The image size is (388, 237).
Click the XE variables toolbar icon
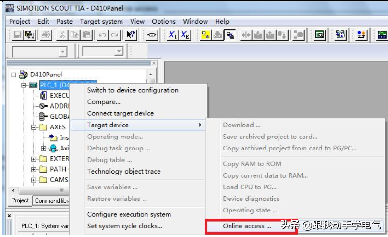pyautogui.click(x=185, y=35)
